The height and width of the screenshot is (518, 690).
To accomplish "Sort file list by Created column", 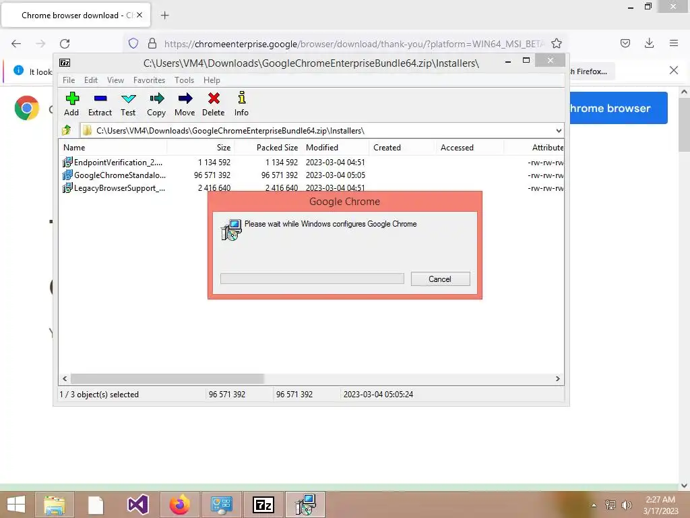I will [403, 148].
